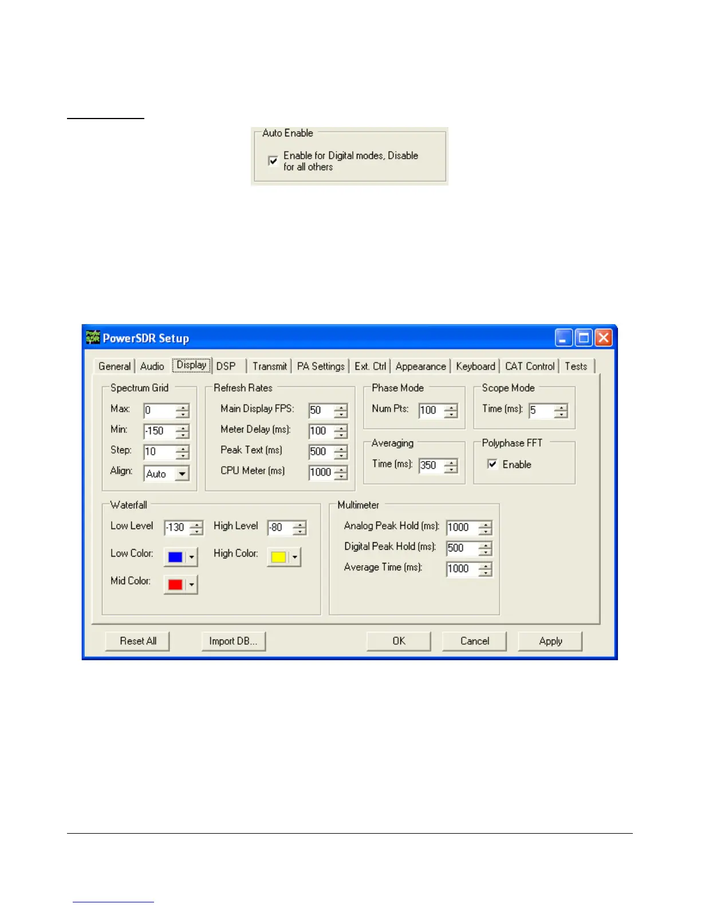Viewport: 701px width, 907px height.
Task: Open the Mid Color dropdown arrow
Action: (x=191, y=585)
